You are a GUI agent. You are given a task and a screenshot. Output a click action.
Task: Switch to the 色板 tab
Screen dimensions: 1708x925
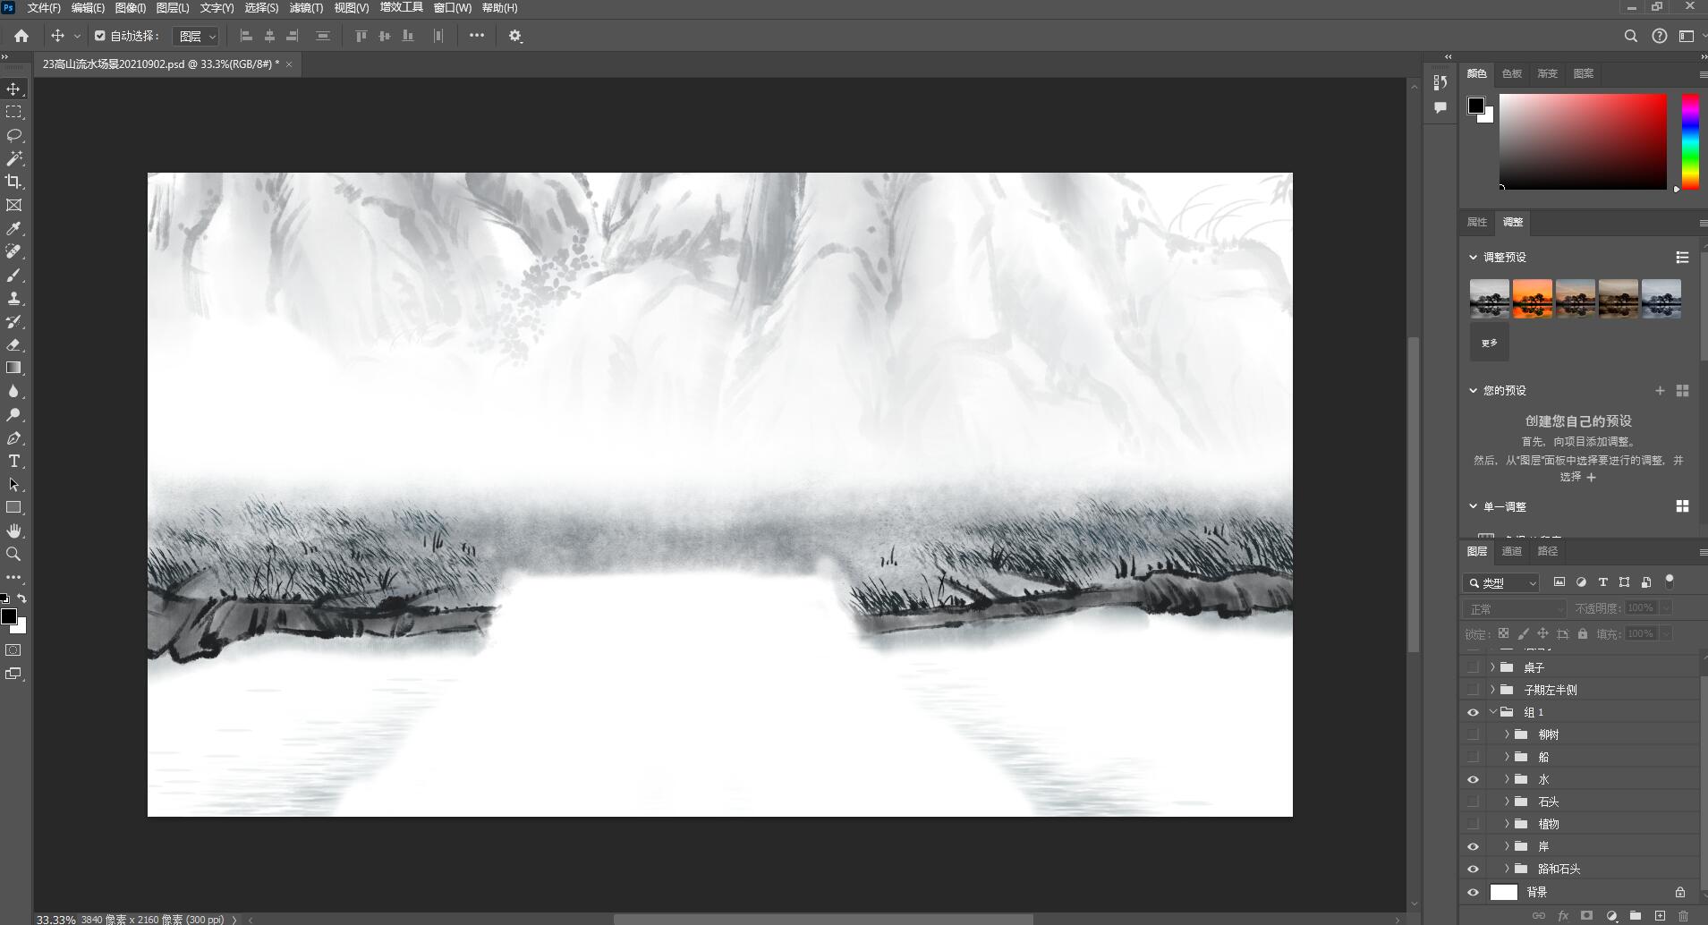coord(1512,73)
